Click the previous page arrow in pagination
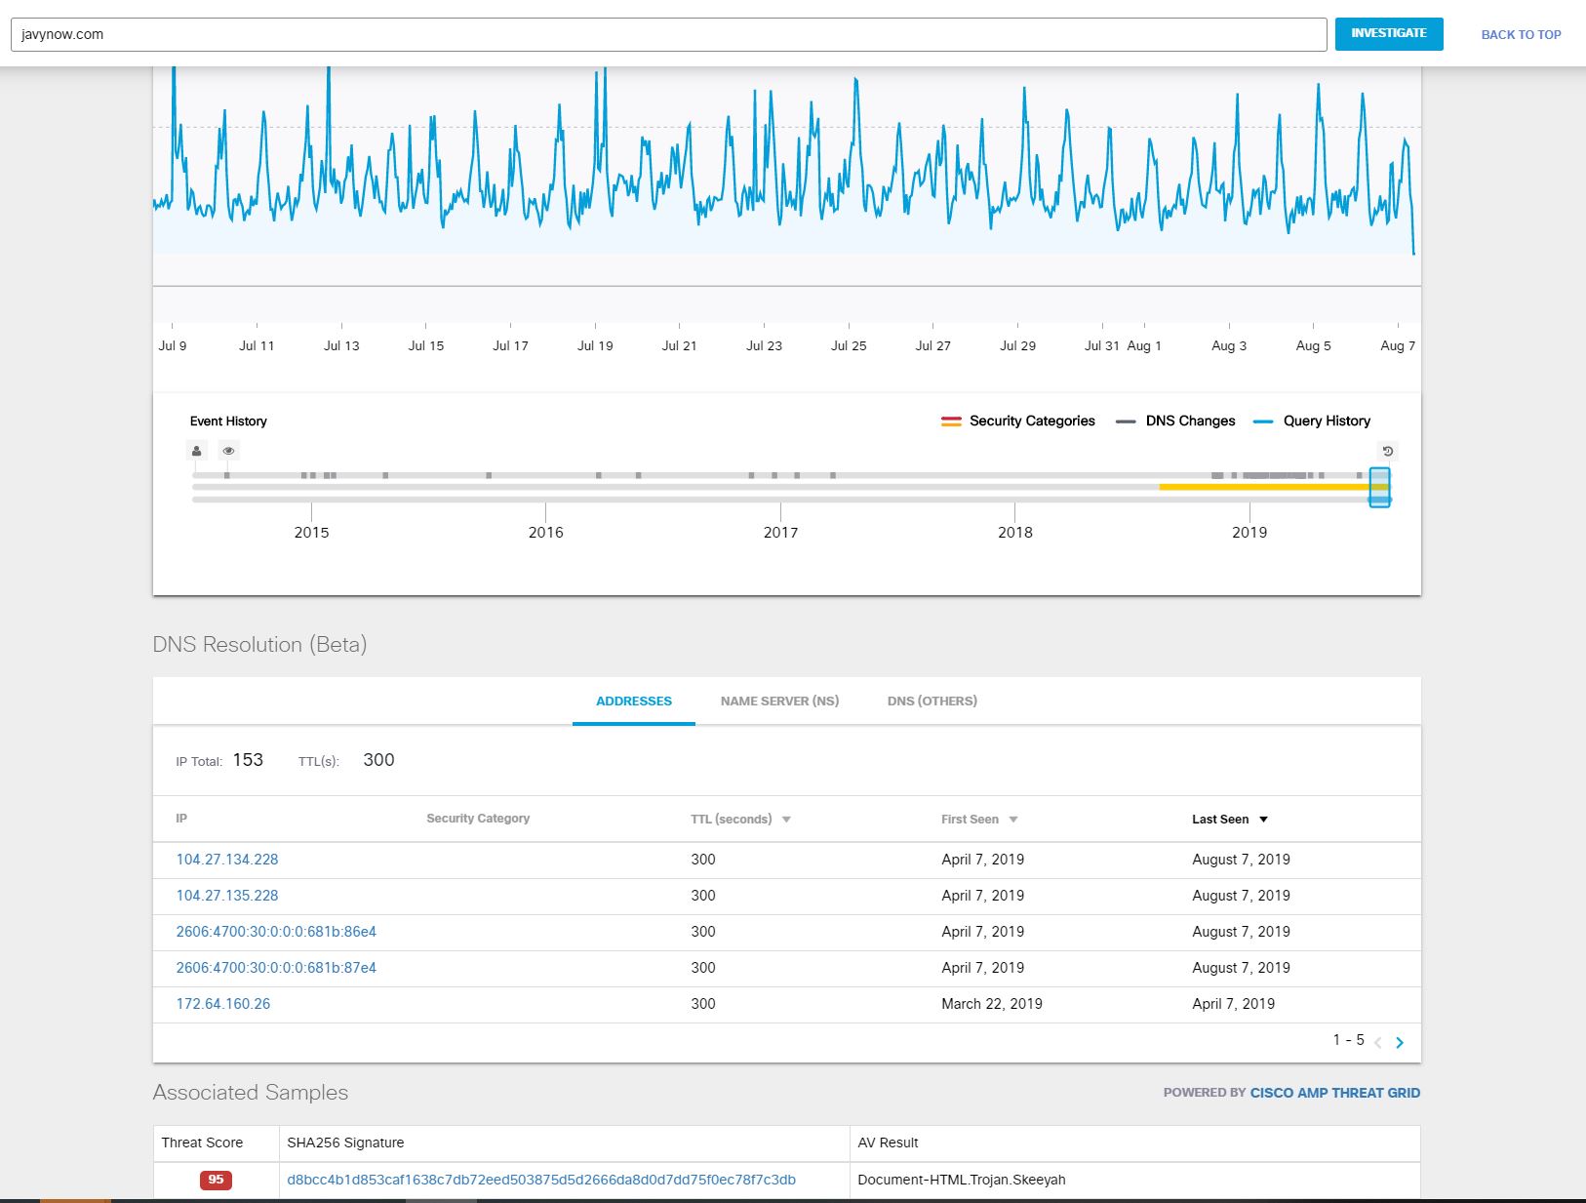Viewport: 1586px width, 1203px height. tap(1378, 1043)
